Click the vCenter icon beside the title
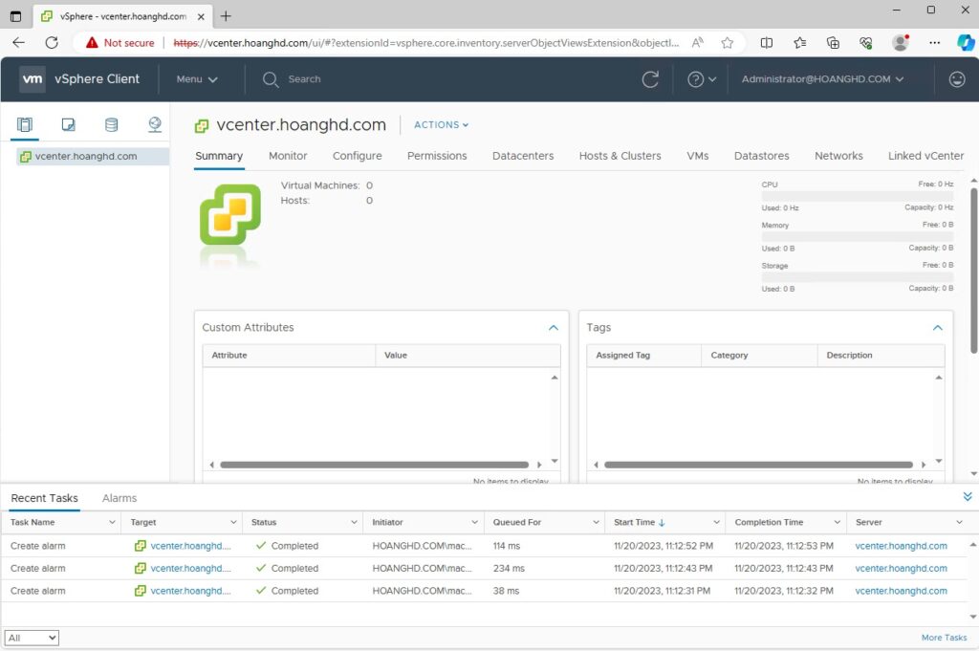This screenshot has height=651, width=979. (x=202, y=126)
